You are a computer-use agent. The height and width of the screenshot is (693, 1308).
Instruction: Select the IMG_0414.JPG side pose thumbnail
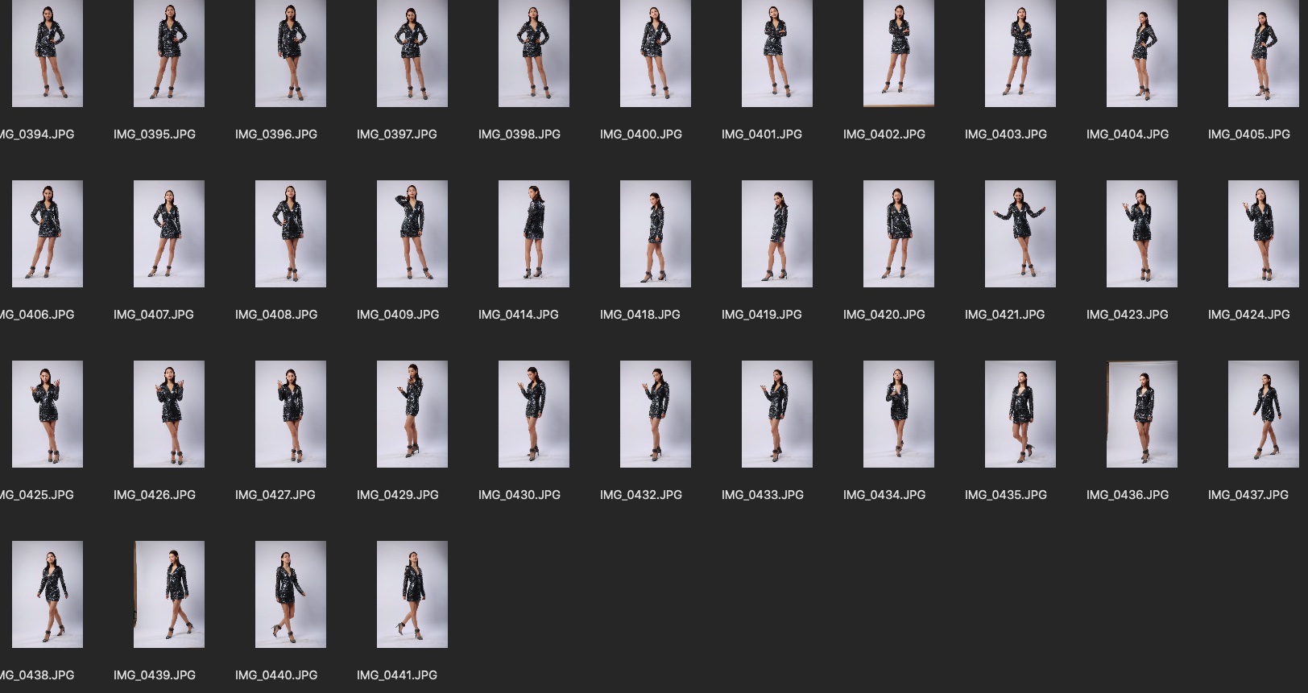click(534, 233)
